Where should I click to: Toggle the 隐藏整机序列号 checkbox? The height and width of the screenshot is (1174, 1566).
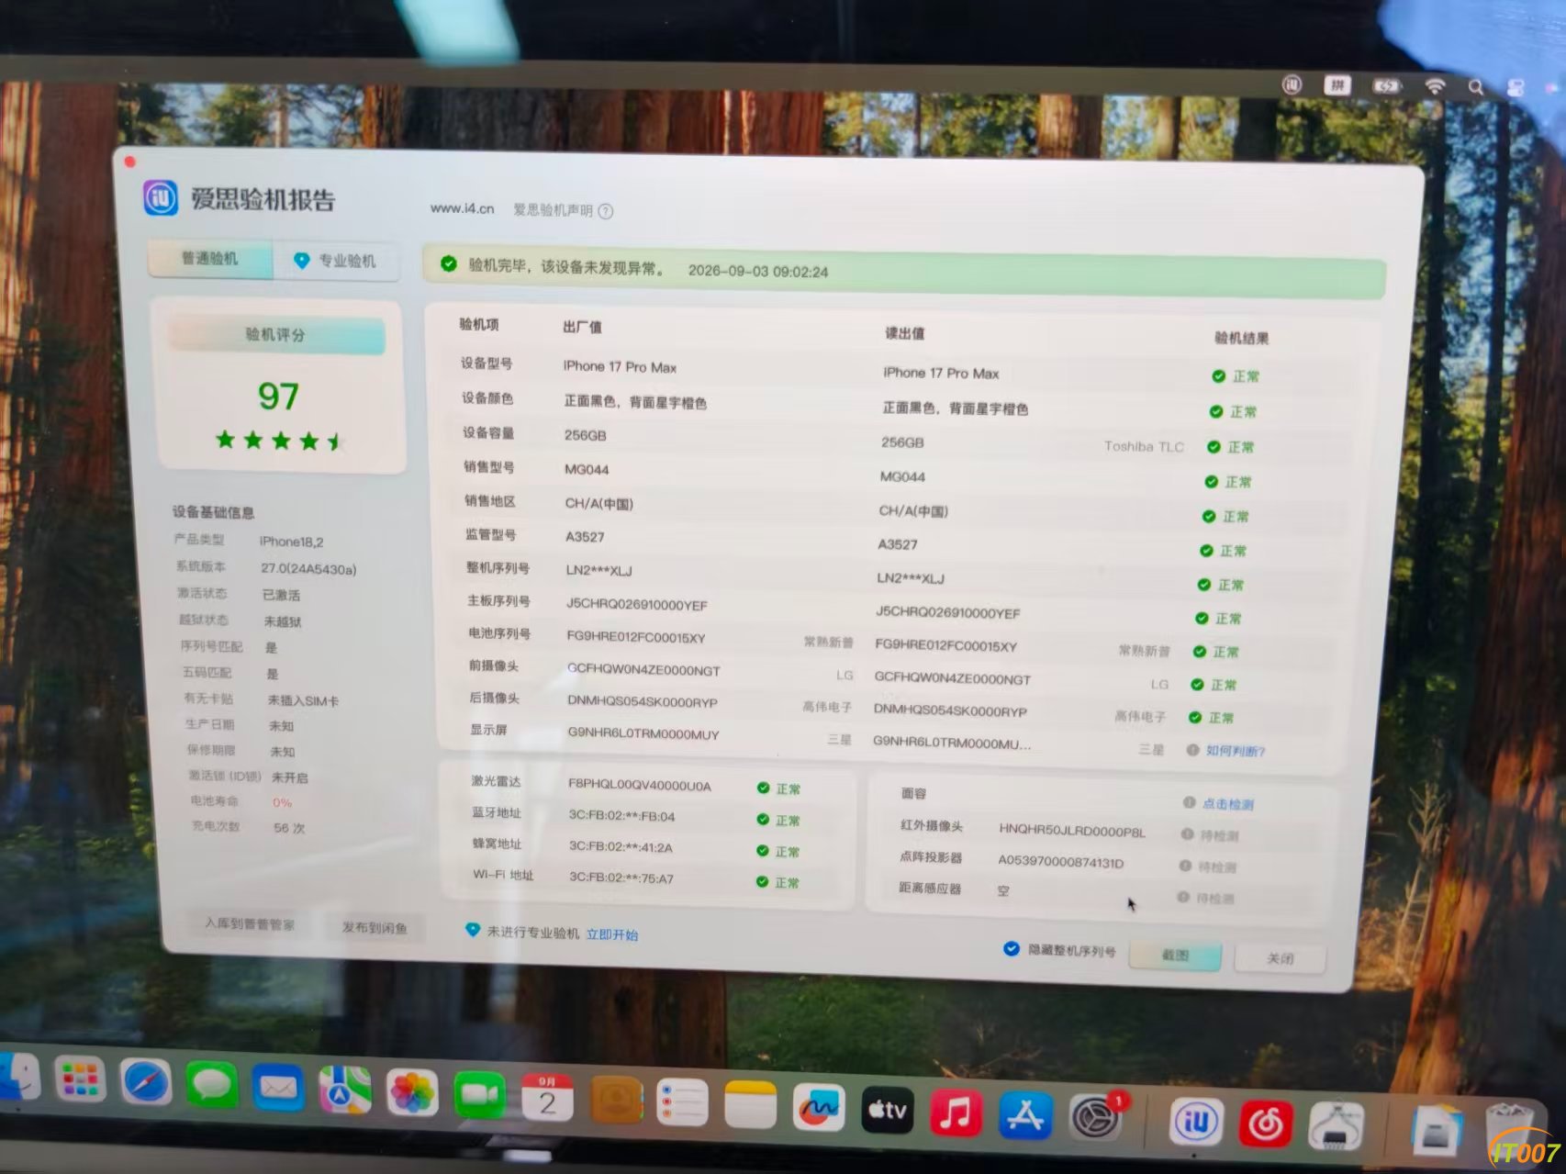pyautogui.click(x=1011, y=948)
